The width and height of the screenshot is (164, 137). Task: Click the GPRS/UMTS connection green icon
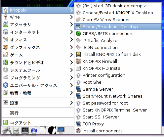(x=78, y=33)
